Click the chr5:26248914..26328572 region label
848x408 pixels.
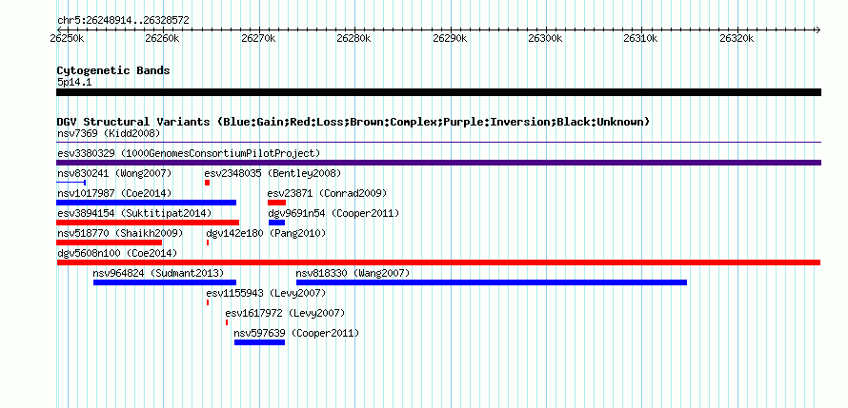123,21
